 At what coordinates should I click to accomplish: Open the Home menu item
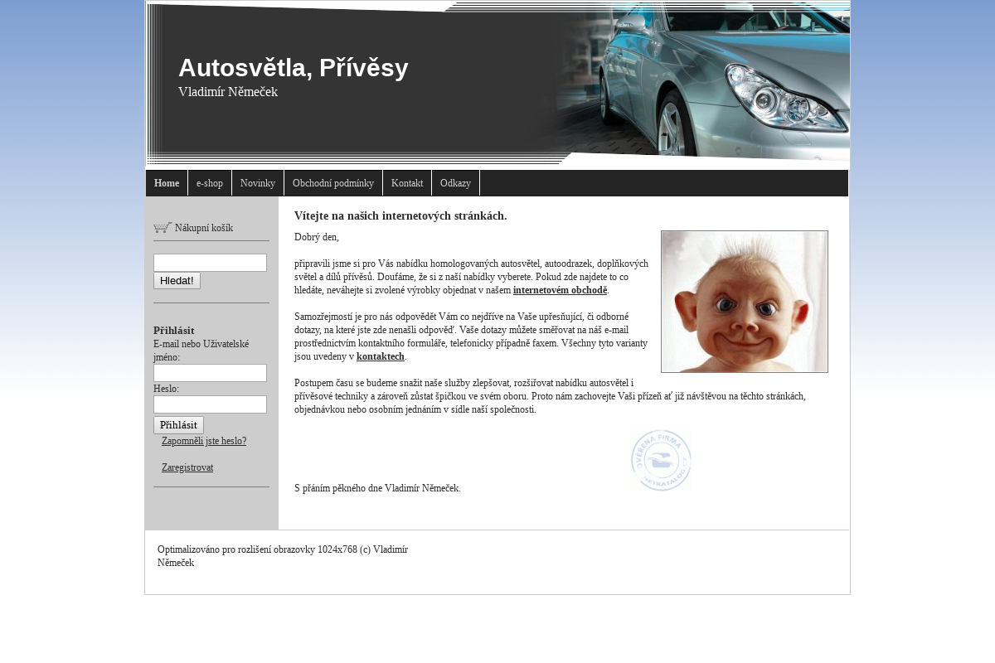tap(167, 183)
